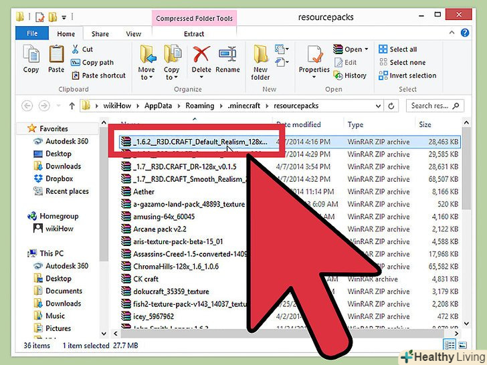The image size is (487, 365).
Task: Open Documents under This PC
Action: click(x=58, y=291)
